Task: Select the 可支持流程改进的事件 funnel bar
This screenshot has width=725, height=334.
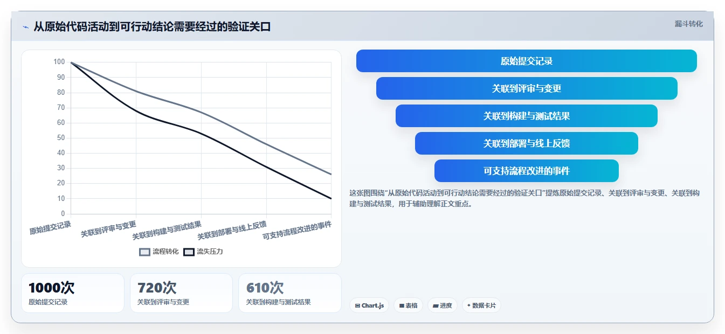Action: point(526,171)
